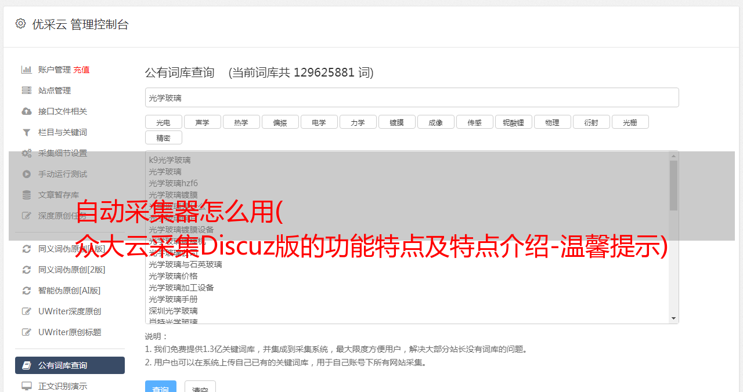Click the results list scroll-up arrow
This screenshot has height=392, width=743.
(673, 155)
